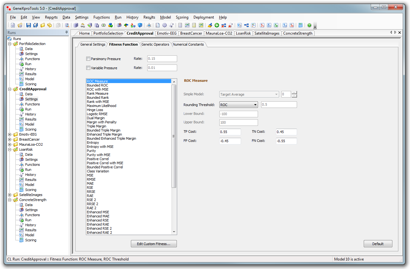Screen dimensions: 410x269
Task: Open Results under LoanRisk in the tree
Action: click(31, 180)
